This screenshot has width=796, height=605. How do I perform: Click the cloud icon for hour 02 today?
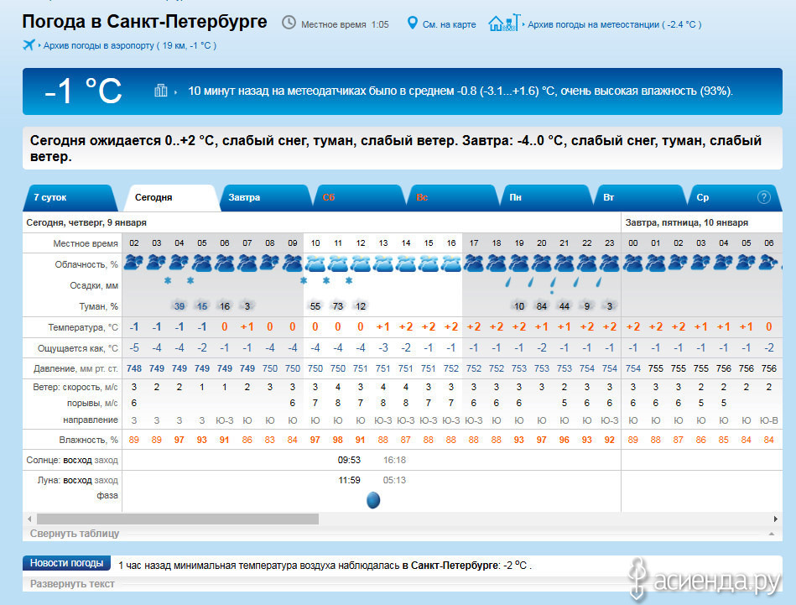point(134,263)
